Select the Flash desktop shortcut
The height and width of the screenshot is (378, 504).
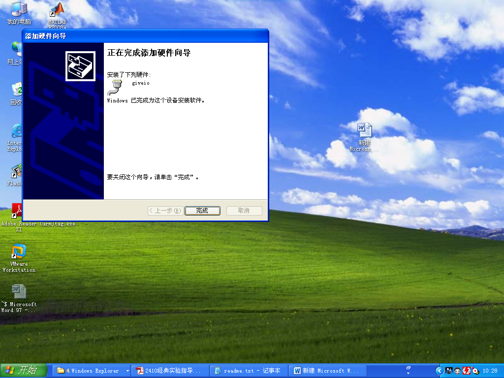pyautogui.click(x=15, y=175)
